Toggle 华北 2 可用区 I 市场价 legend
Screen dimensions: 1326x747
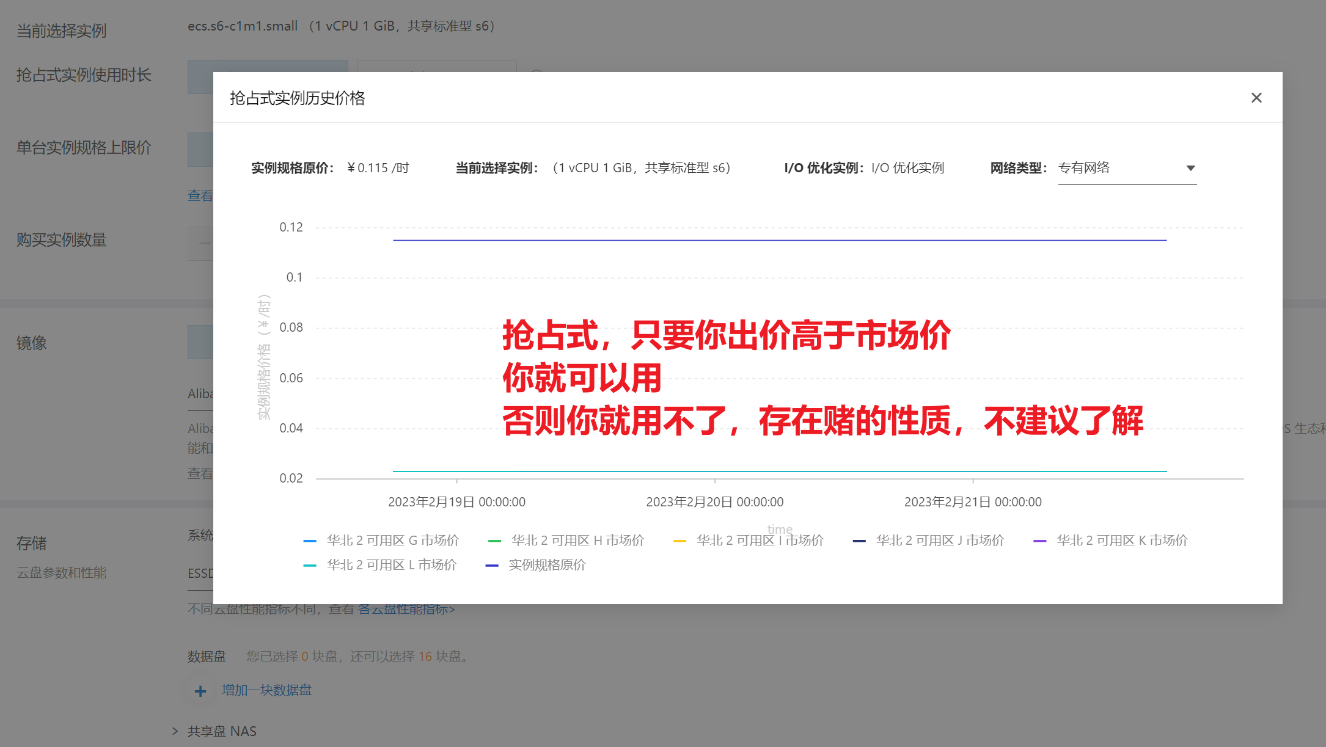[760, 541]
